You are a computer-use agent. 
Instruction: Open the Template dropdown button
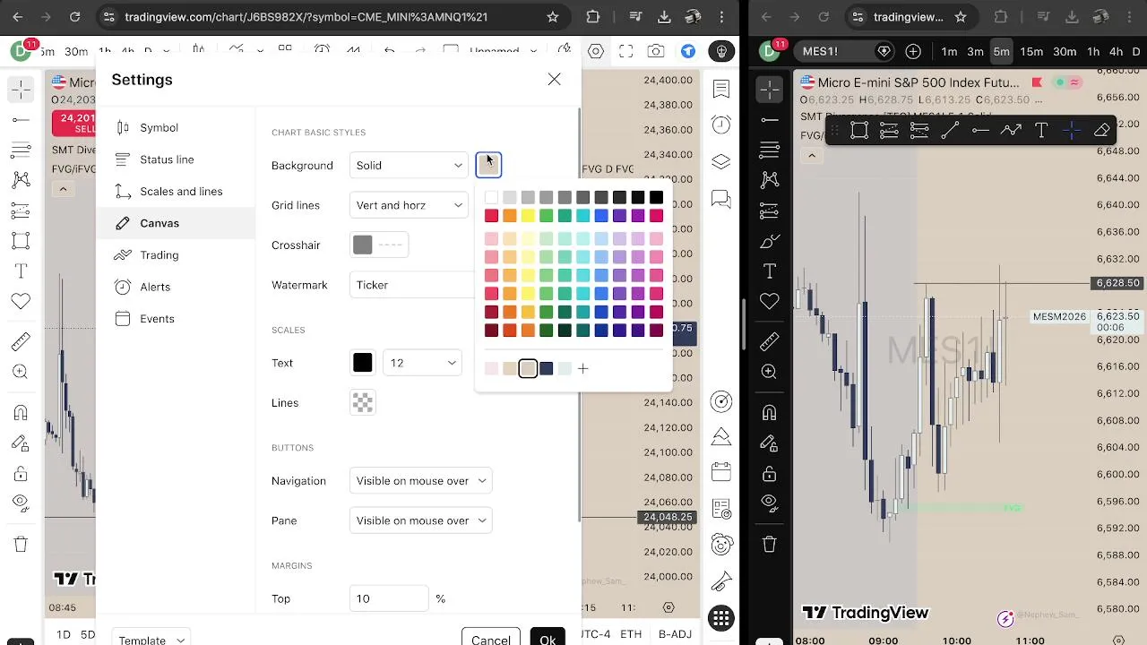[151, 638]
